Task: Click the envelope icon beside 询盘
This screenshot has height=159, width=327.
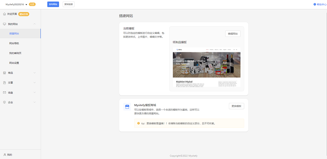Action: click(4, 92)
